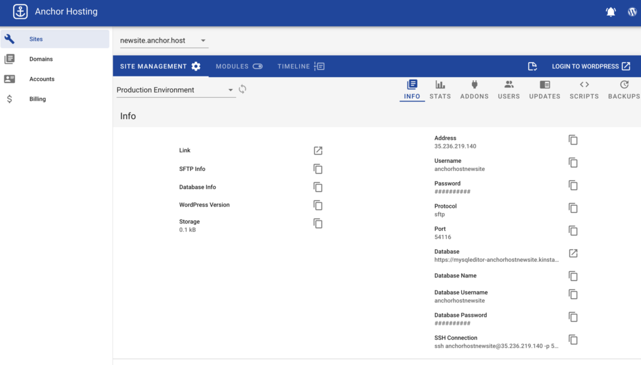Click the 'sftp' protocol value
641x365 pixels.
pos(439,214)
